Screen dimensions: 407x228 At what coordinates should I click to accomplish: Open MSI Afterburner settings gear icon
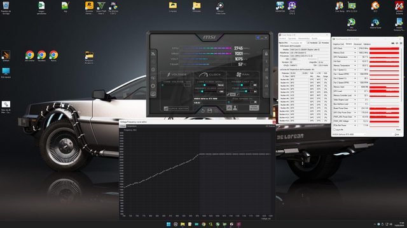pos(153,86)
